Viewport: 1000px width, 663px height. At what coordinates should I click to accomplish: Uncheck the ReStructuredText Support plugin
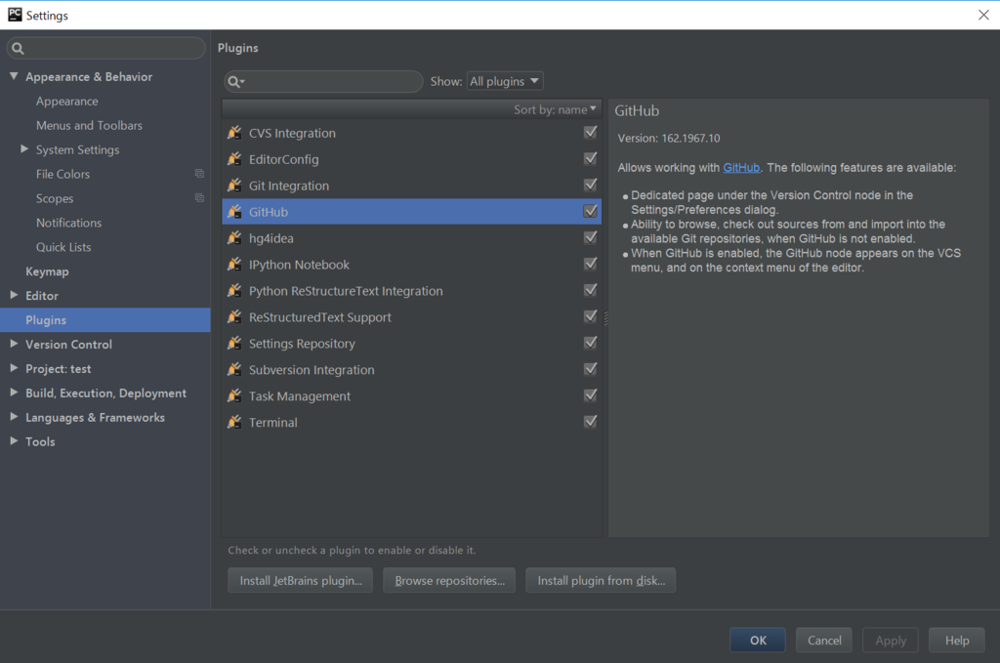point(591,316)
